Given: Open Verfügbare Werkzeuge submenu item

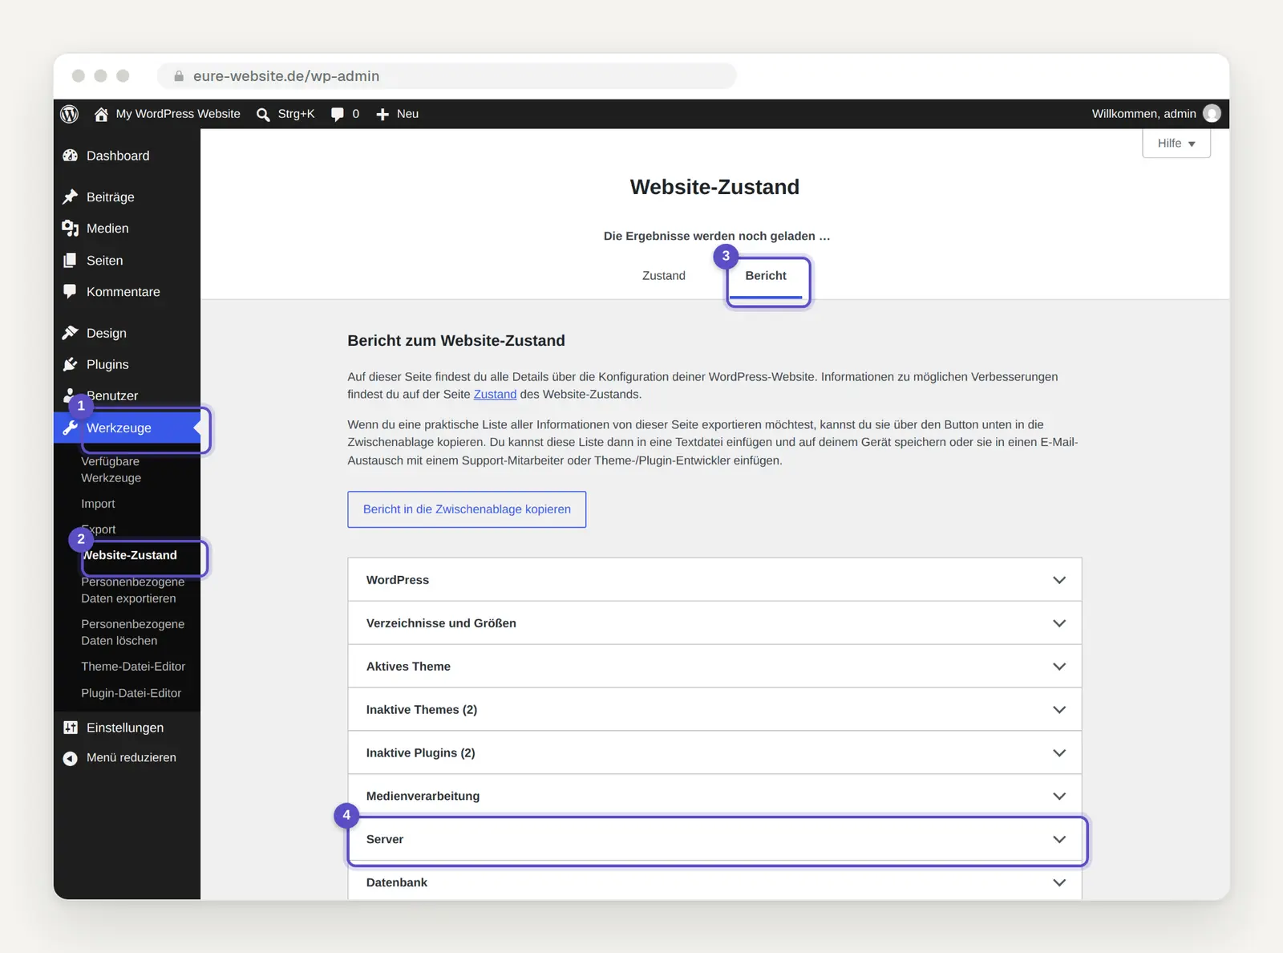Looking at the screenshot, I should tap(111, 469).
